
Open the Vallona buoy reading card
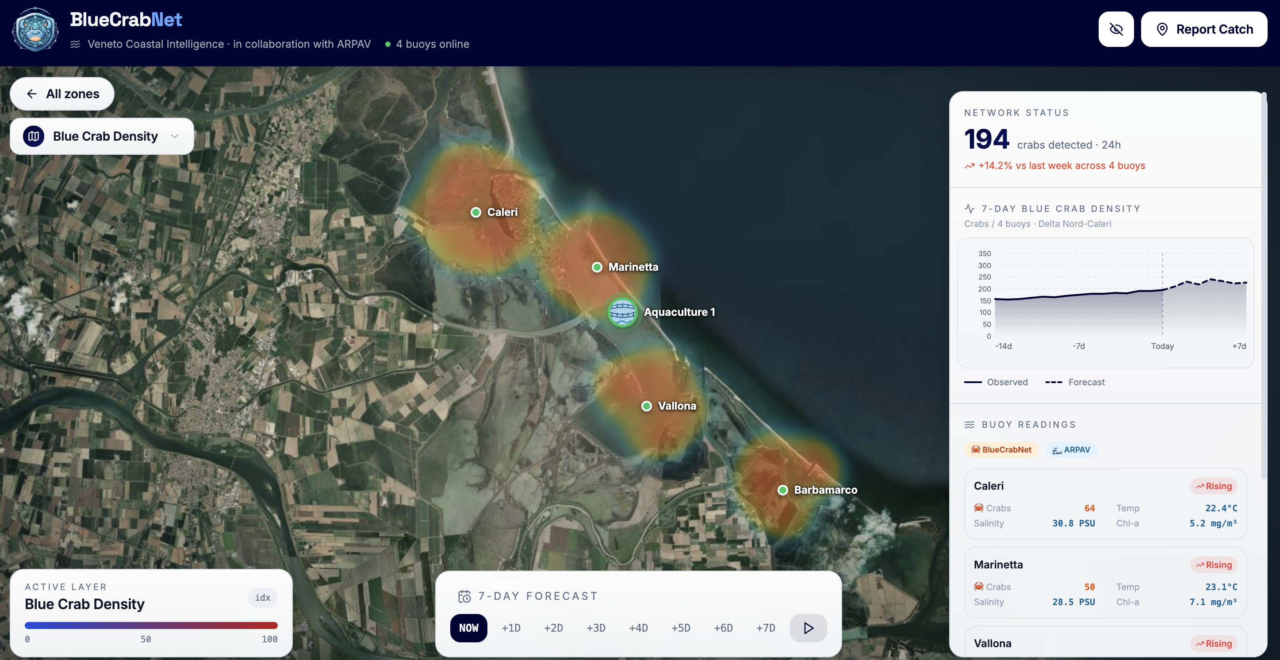(1105, 642)
